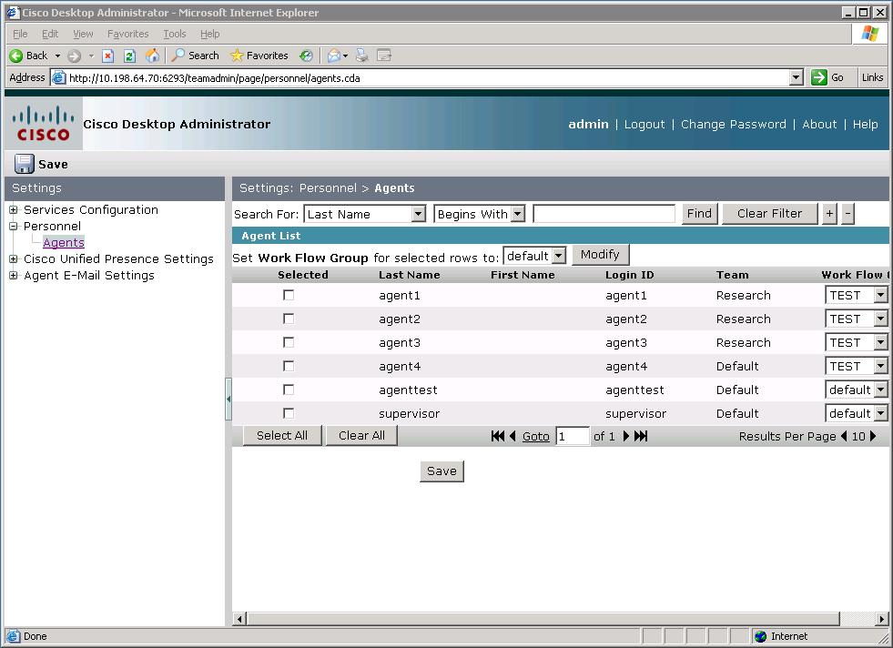Open the Last Name search field dropdown

[419, 214]
